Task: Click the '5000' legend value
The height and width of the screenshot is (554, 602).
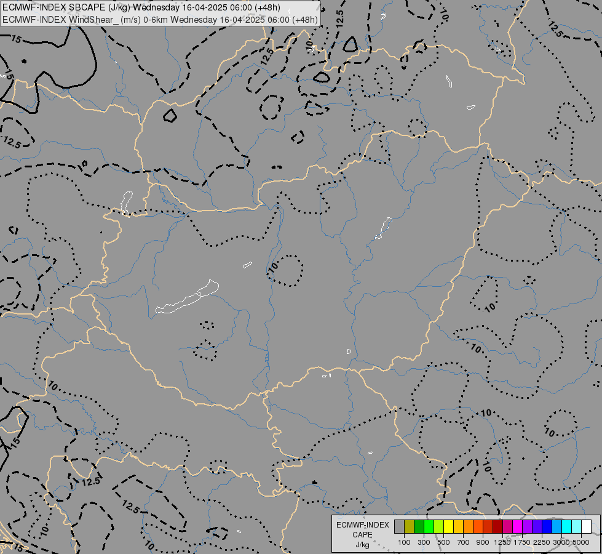Action: point(581,542)
